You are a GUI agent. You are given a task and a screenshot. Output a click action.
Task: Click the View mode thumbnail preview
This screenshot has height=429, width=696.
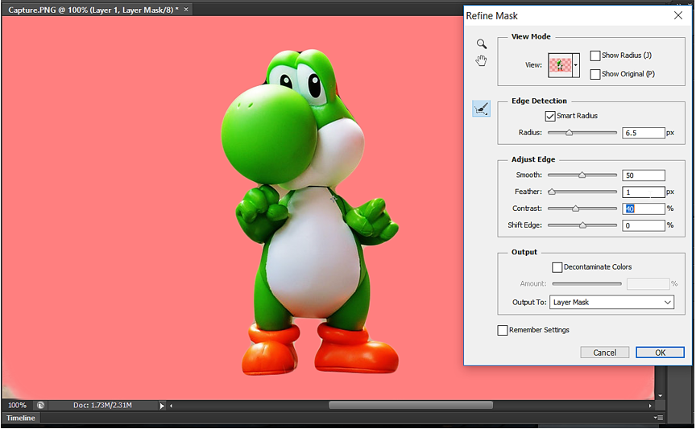pyautogui.click(x=560, y=65)
